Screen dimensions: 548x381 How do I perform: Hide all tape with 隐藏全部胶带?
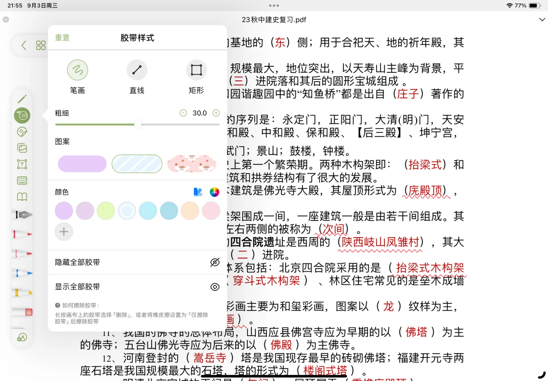click(x=137, y=262)
